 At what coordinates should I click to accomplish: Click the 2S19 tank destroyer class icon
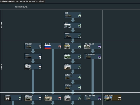tap(80, 67)
